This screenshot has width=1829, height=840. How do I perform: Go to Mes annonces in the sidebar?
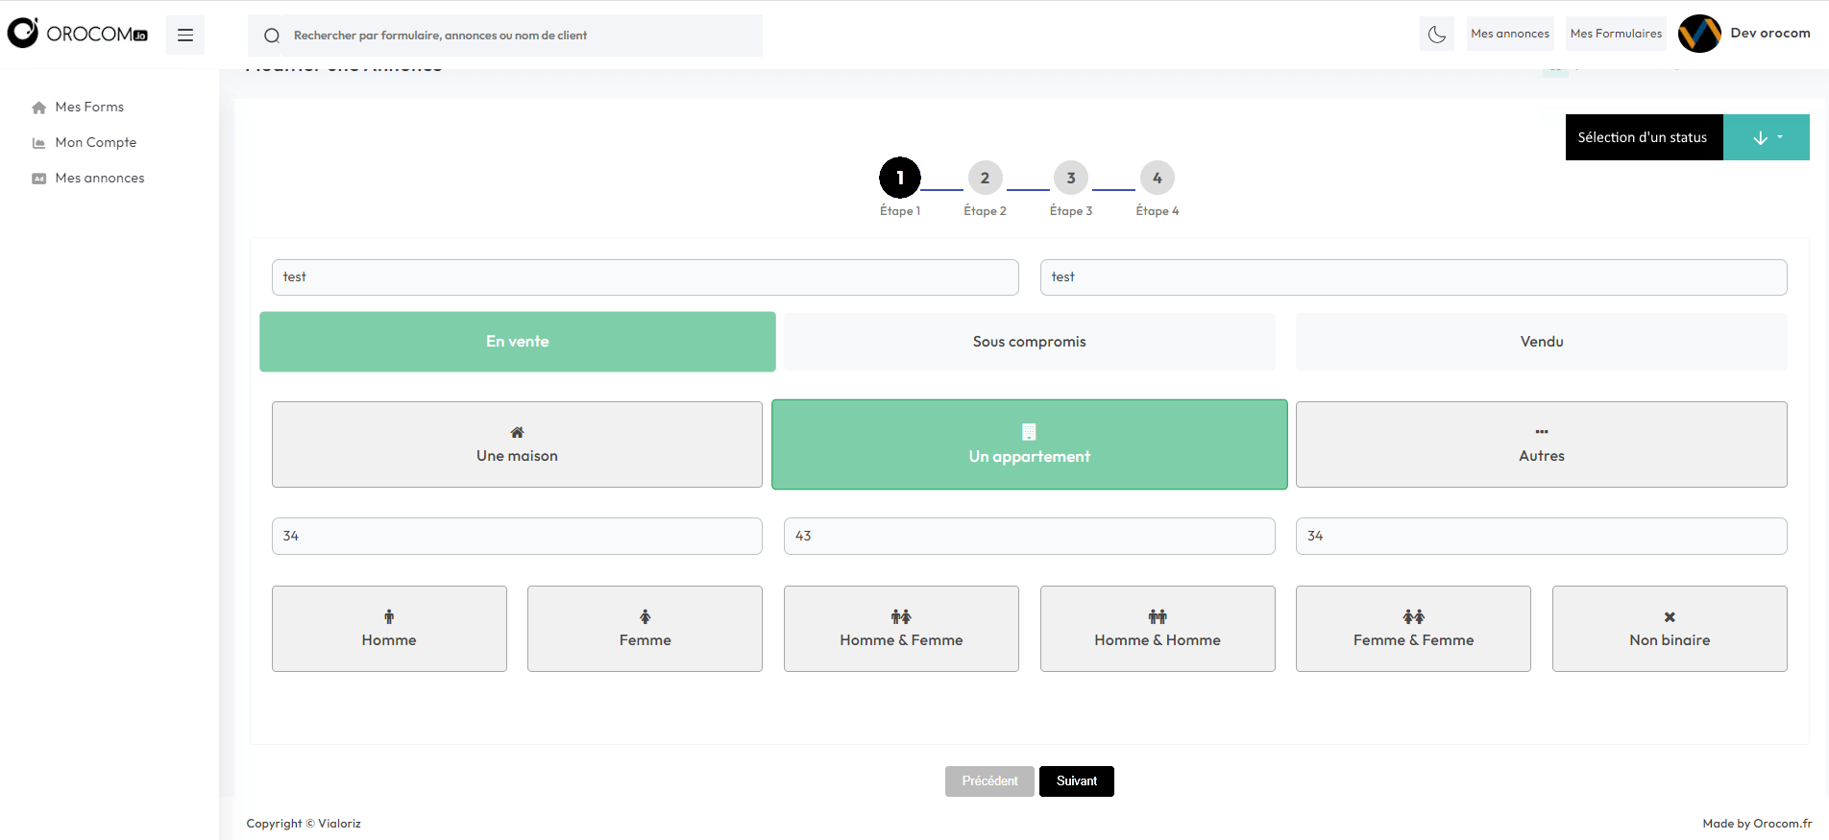pyautogui.click(x=99, y=178)
